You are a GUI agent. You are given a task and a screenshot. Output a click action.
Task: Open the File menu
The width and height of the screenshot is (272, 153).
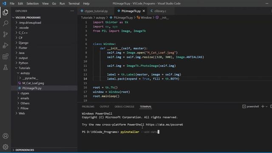coord(12,3)
